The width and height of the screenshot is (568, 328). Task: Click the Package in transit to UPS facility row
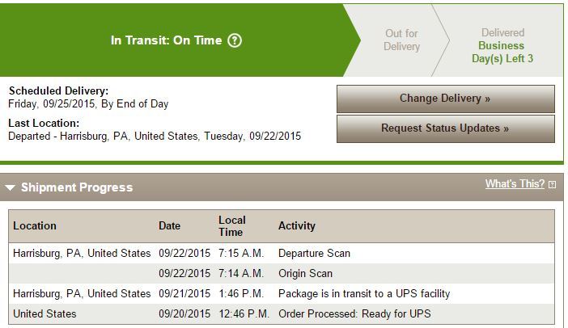click(x=363, y=293)
